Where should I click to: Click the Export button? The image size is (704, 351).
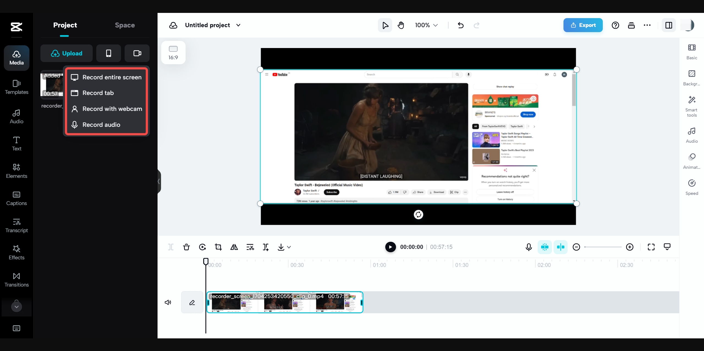[583, 25]
